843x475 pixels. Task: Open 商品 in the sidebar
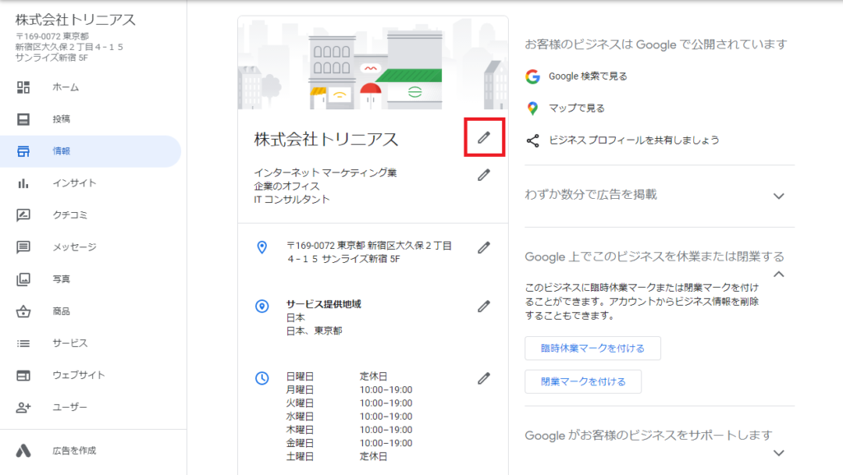[x=91, y=311]
